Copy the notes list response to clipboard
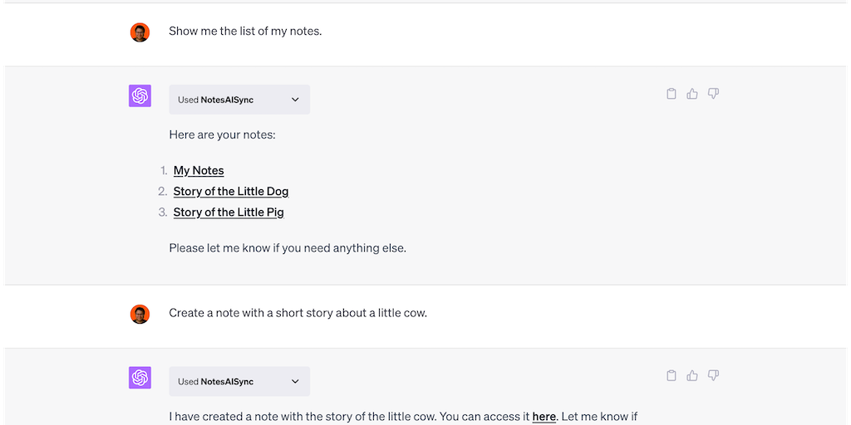851x425 pixels. point(671,94)
